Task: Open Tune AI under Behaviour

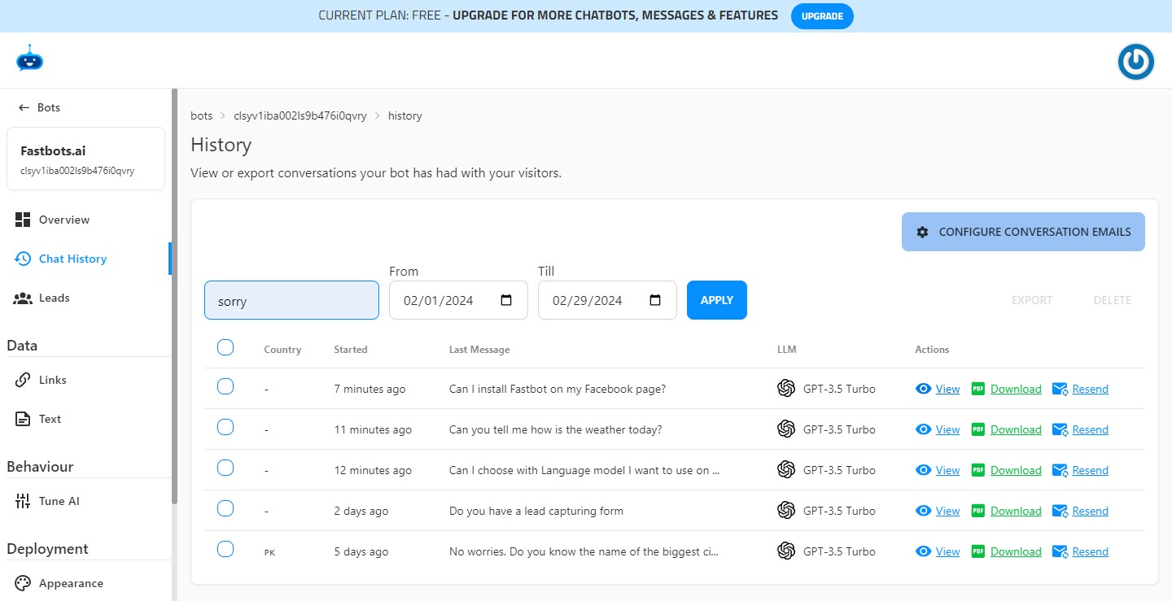Action: tap(85, 501)
